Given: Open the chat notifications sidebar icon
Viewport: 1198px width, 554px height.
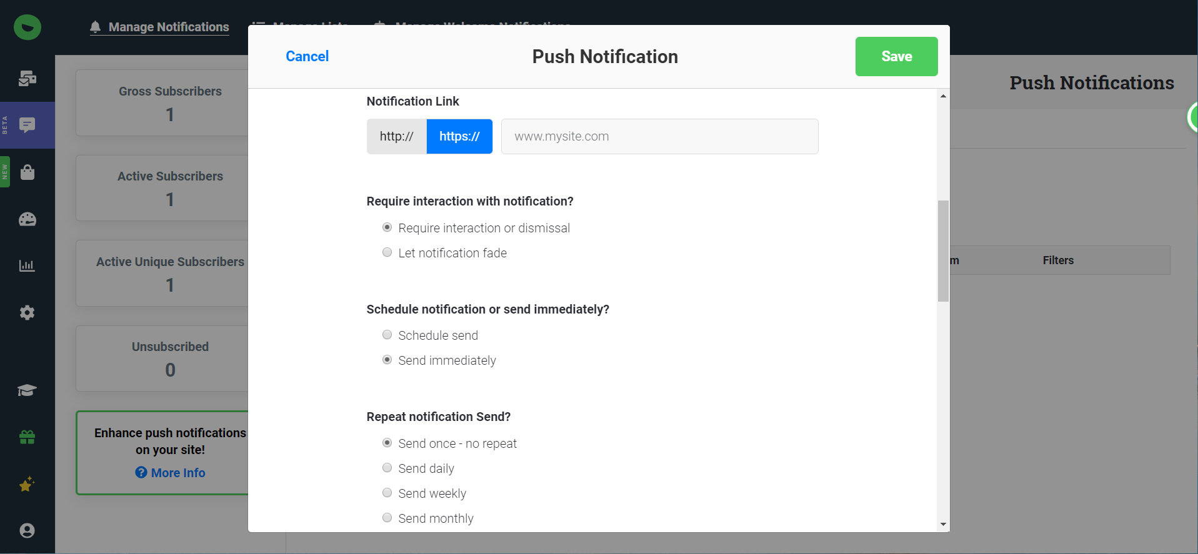Looking at the screenshot, I should click(27, 125).
